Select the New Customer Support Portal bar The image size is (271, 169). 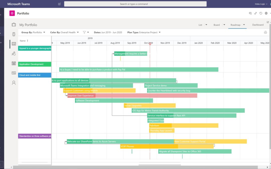pos(210,141)
